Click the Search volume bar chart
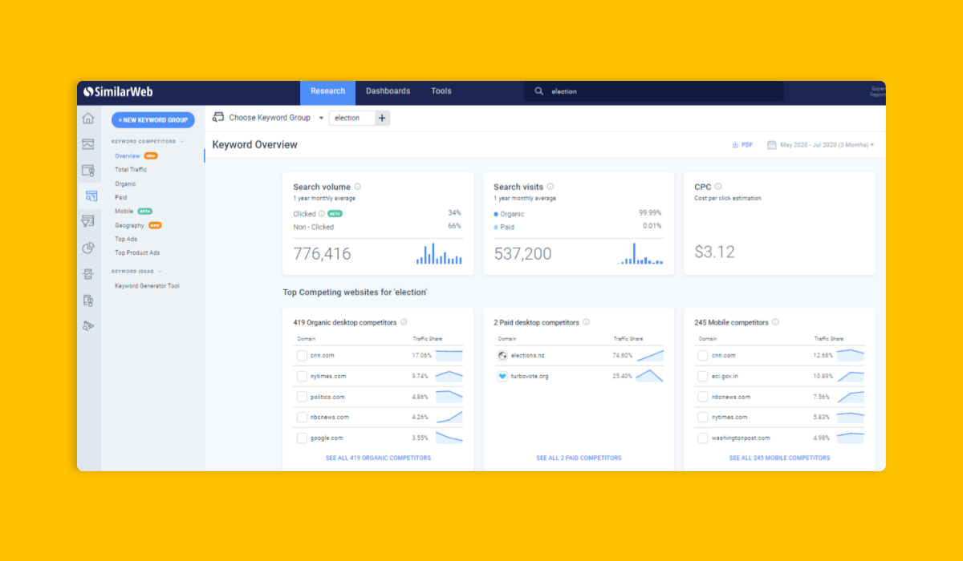The height and width of the screenshot is (561, 963). click(439, 254)
